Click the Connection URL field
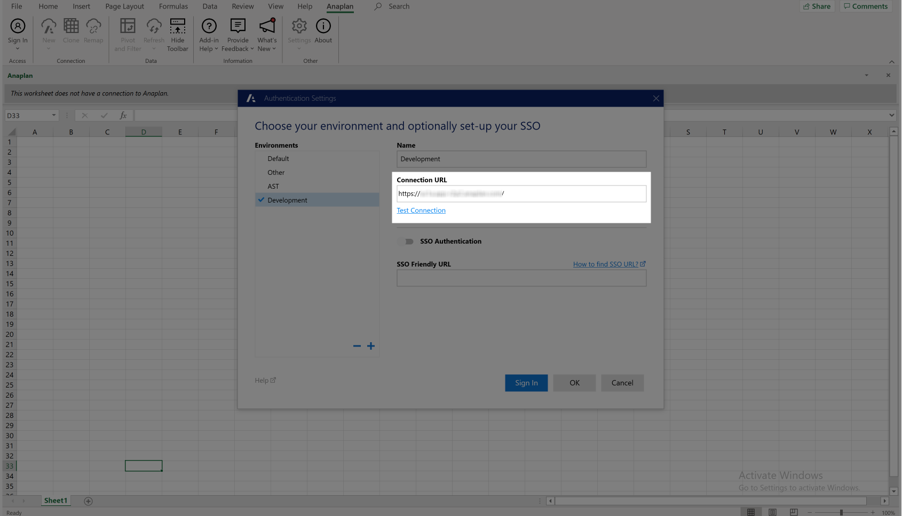 point(521,193)
